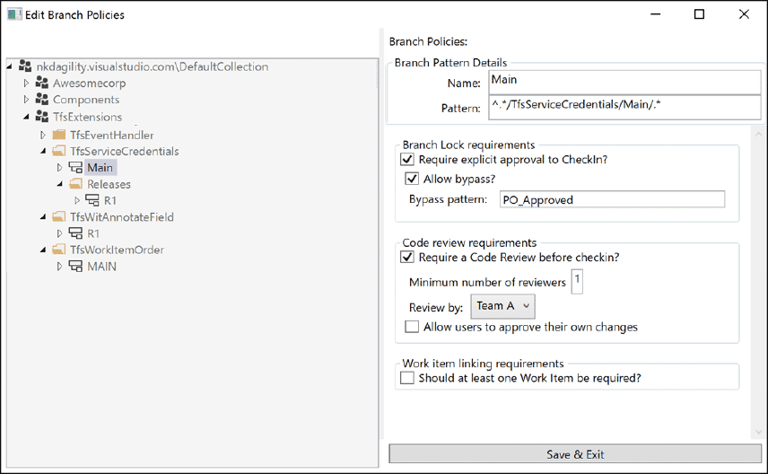Click the Edit Branch Policies window icon
768x474 pixels.
pos(14,14)
